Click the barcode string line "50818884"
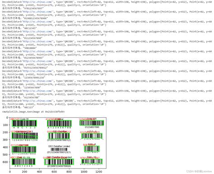 [19, 48]
